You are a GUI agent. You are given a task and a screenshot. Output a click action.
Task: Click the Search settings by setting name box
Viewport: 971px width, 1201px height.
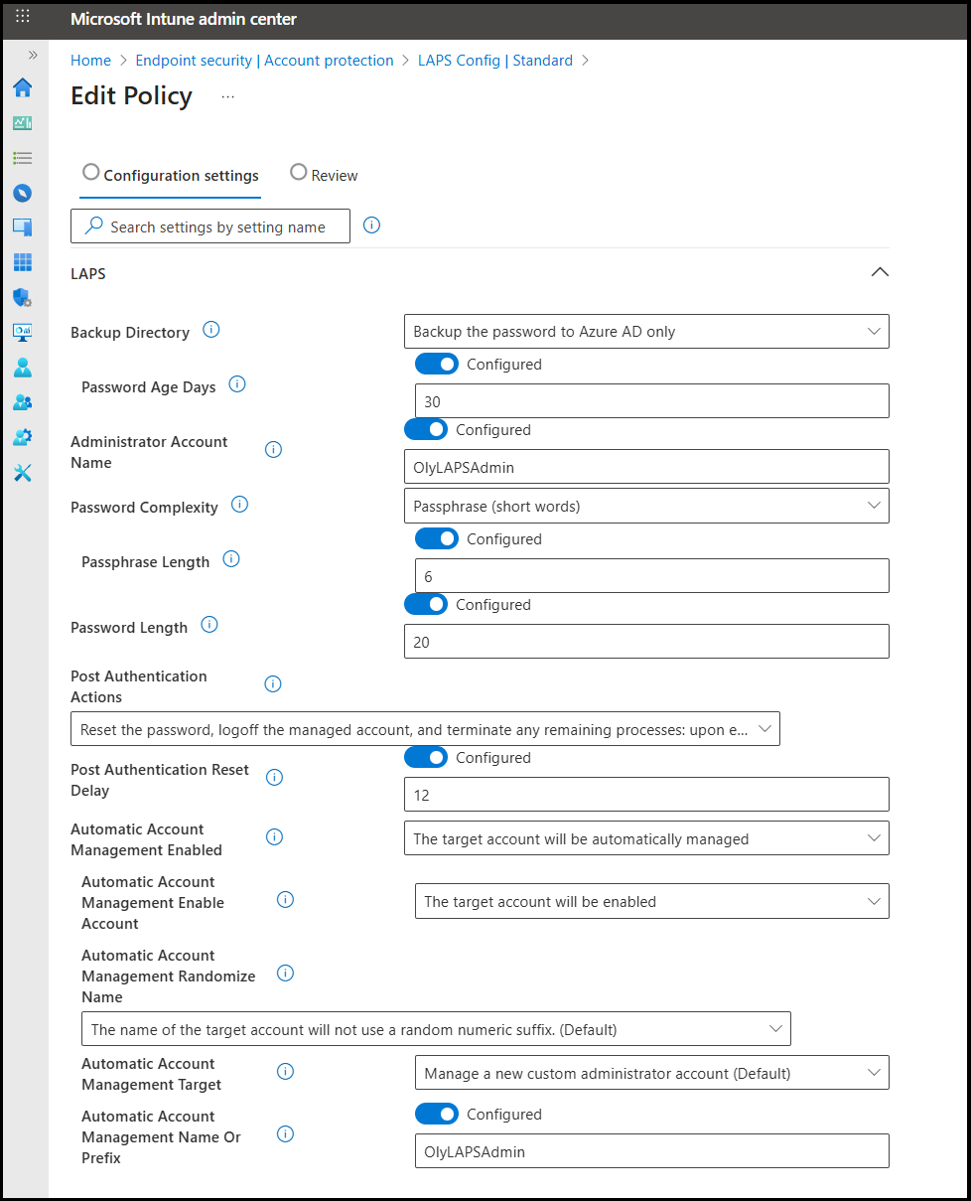(x=210, y=226)
